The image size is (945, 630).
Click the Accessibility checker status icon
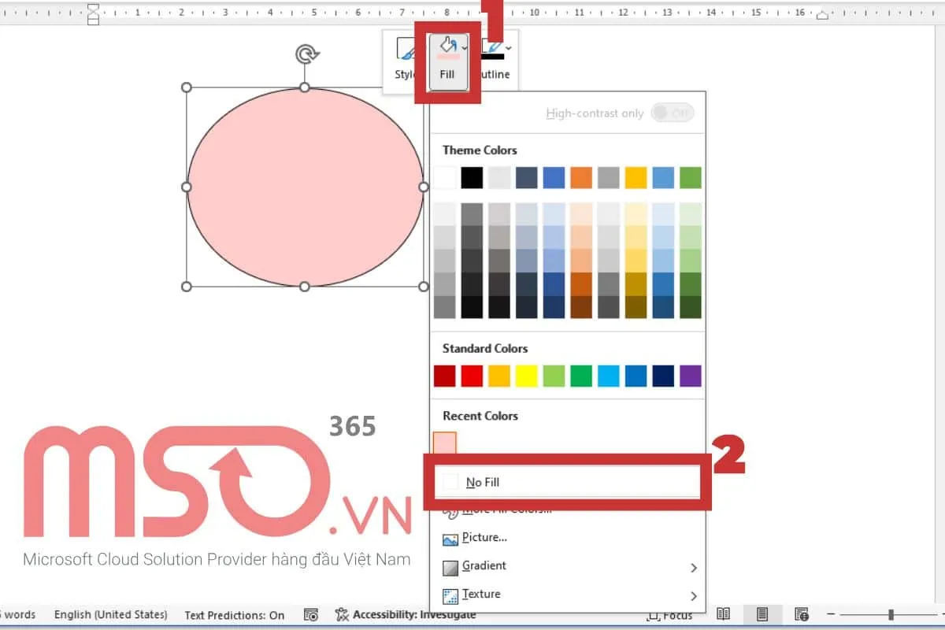click(341, 614)
